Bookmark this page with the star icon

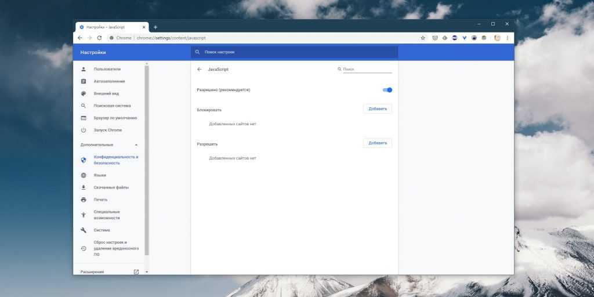click(423, 38)
